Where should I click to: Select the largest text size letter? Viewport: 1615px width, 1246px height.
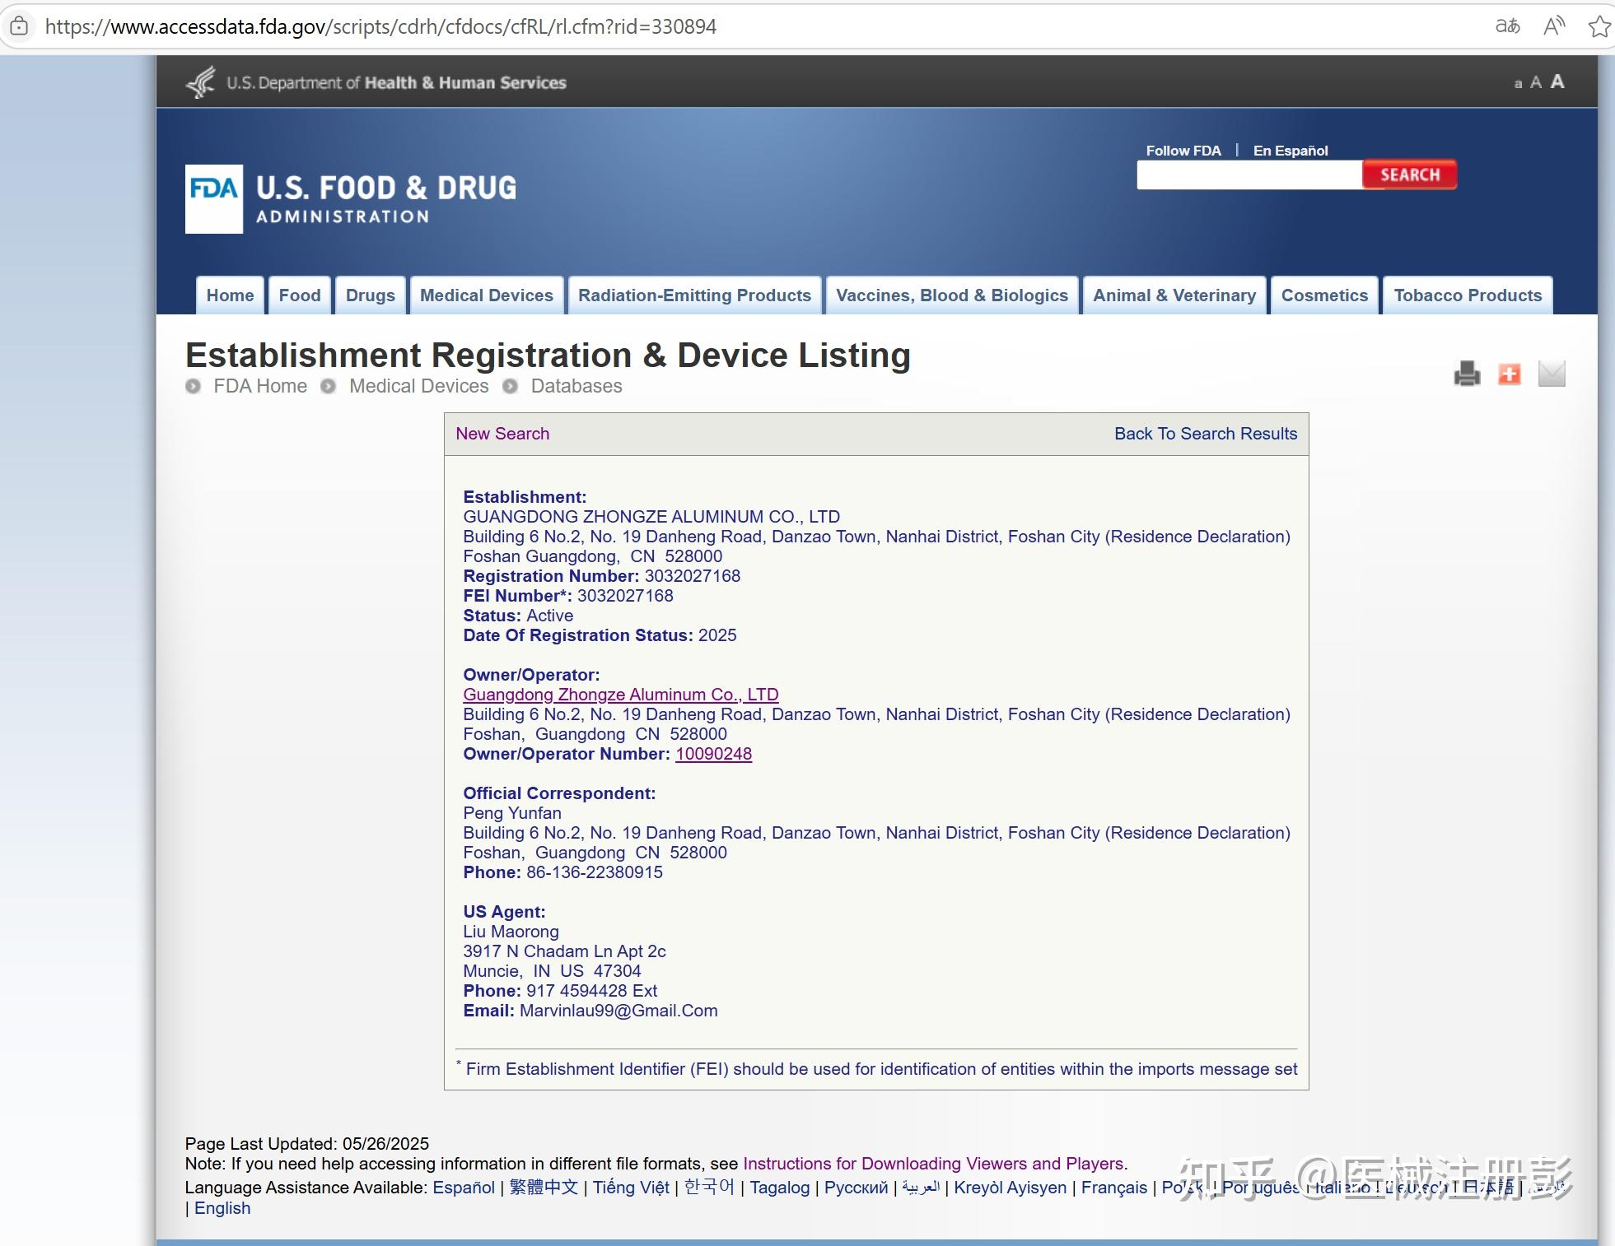[1557, 81]
